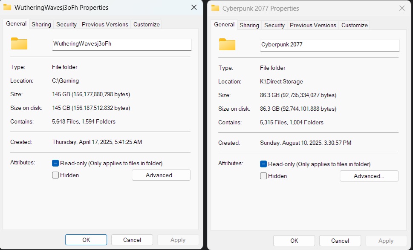Click OK in Cyberpunk 2077 Properties
This screenshot has height=250, width=413.
tap(294, 241)
